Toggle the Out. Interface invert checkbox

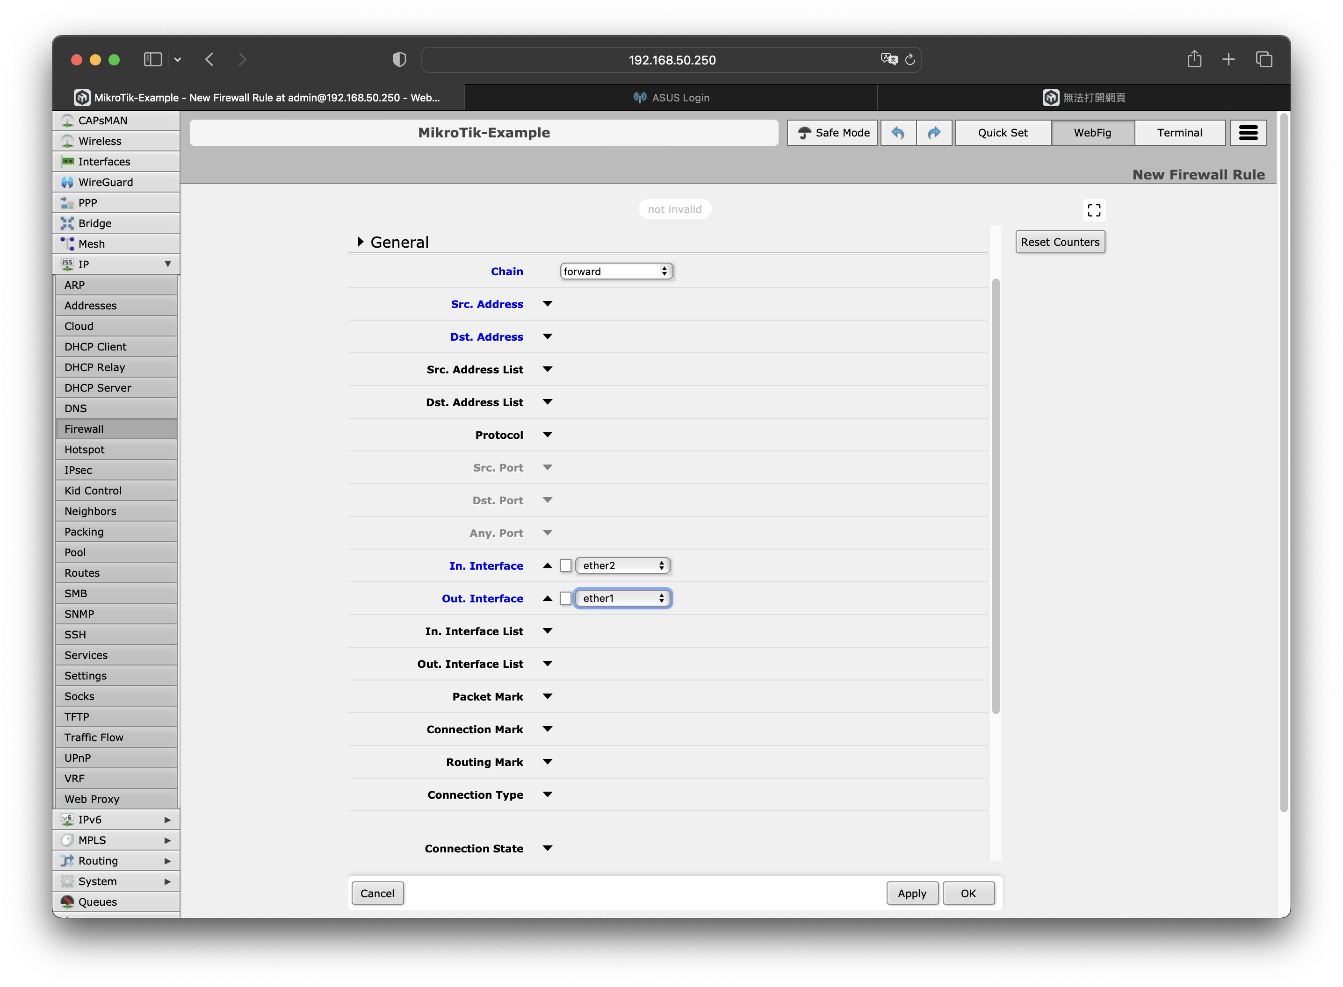click(x=565, y=599)
